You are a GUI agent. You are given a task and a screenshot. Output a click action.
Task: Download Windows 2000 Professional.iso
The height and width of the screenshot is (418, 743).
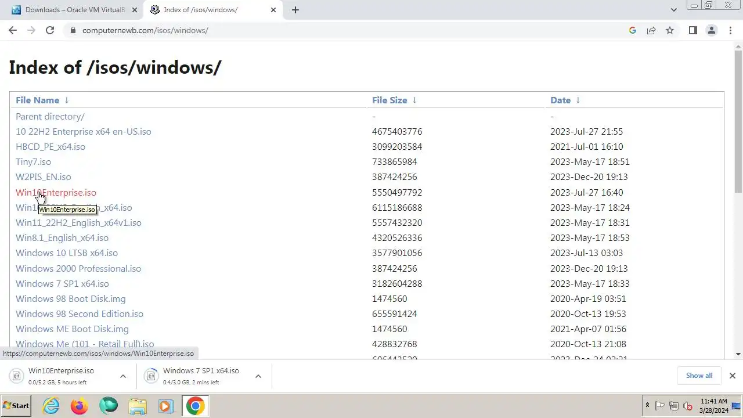point(78,268)
